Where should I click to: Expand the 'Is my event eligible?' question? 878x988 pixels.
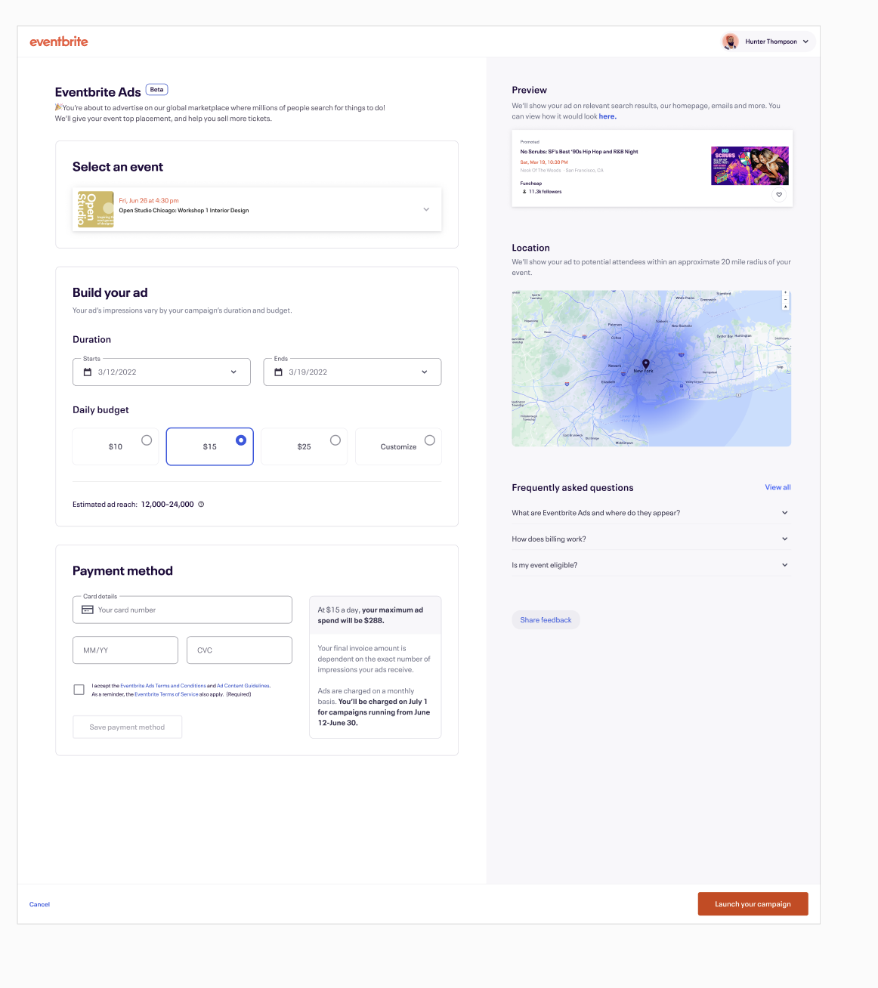[x=784, y=565]
